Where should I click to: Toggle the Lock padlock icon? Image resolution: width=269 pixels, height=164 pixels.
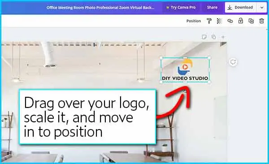[240, 21]
